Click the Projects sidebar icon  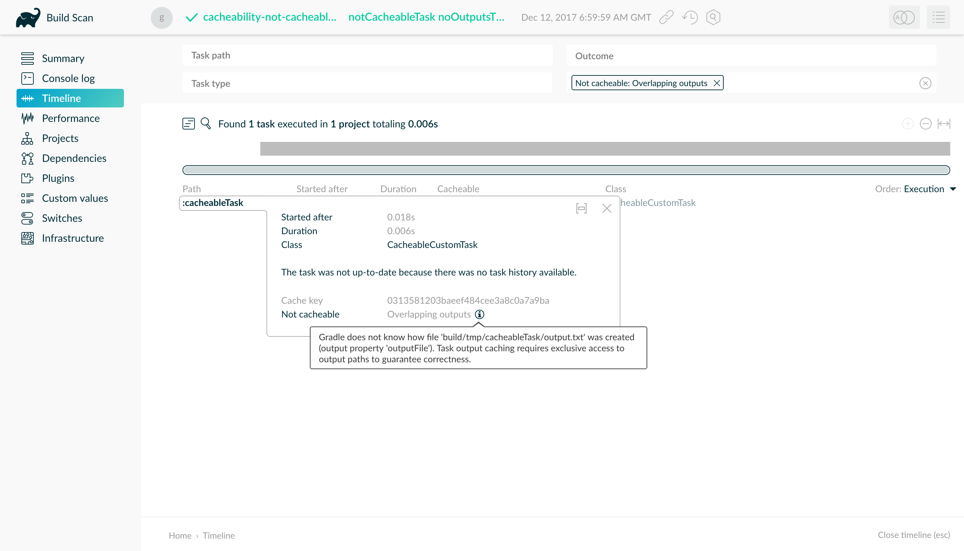click(x=27, y=138)
